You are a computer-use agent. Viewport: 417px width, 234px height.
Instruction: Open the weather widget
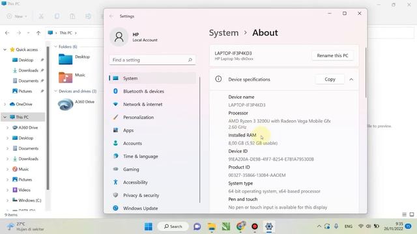coord(25,226)
